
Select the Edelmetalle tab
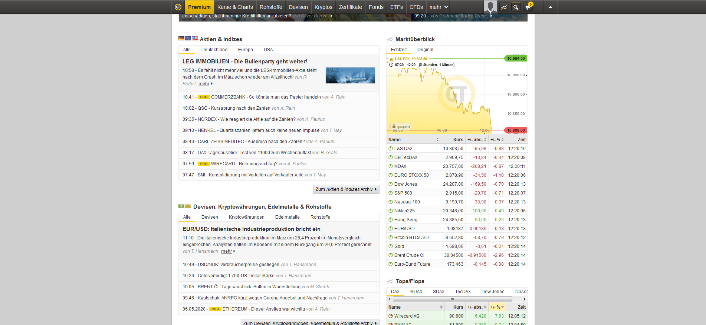pos(288,217)
